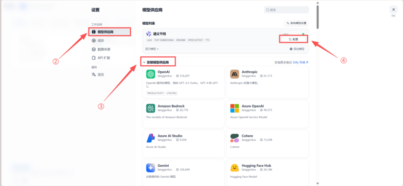Click the 语言 translate icon
Viewport: 403px width, 186px height.
coord(93,75)
